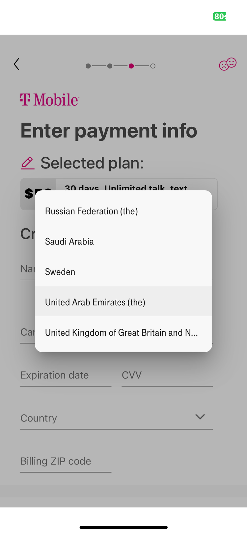Tap the pencil edit plan icon
The width and height of the screenshot is (247, 534).
click(28, 163)
